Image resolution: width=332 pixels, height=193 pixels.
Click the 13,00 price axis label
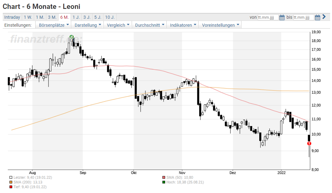tap(316, 92)
